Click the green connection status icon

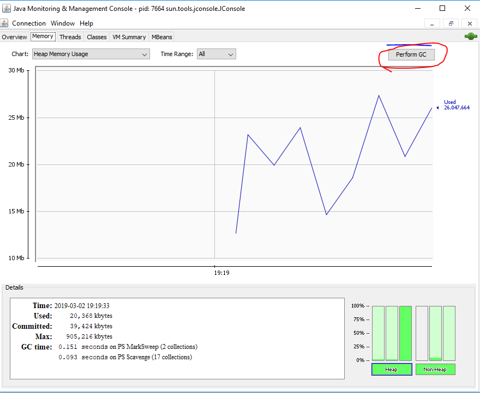[x=470, y=36]
